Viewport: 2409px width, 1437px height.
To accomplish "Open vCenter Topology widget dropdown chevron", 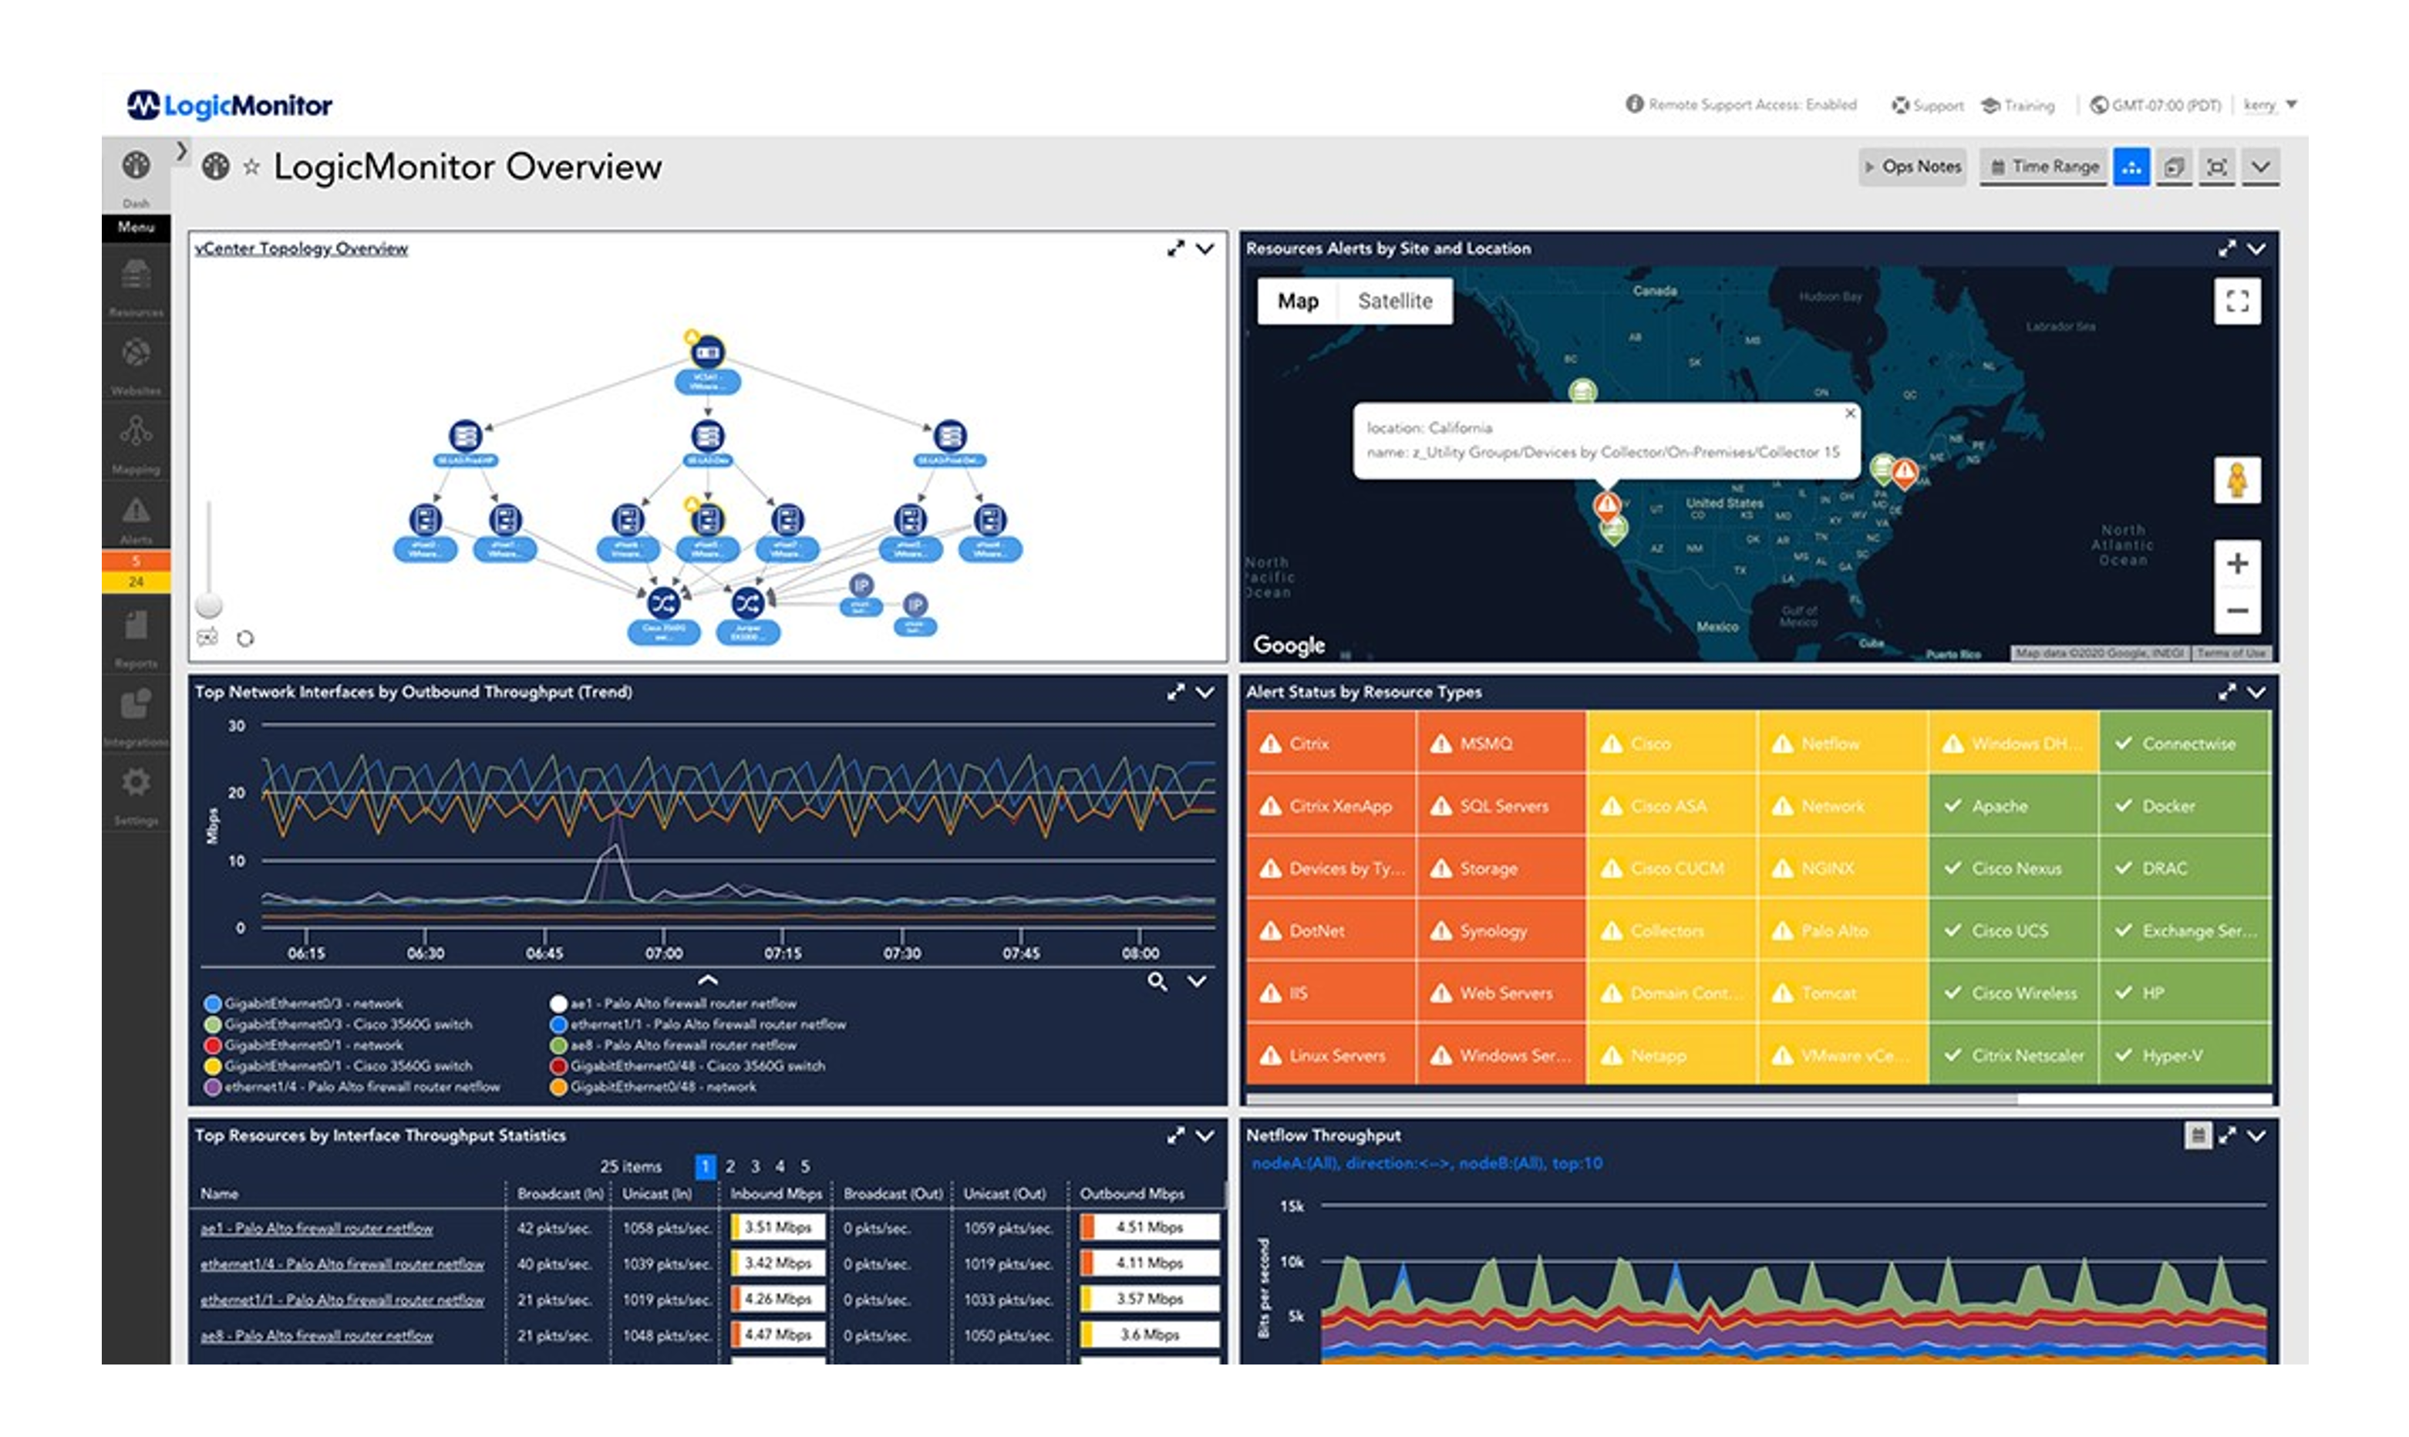I will click(x=1205, y=249).
